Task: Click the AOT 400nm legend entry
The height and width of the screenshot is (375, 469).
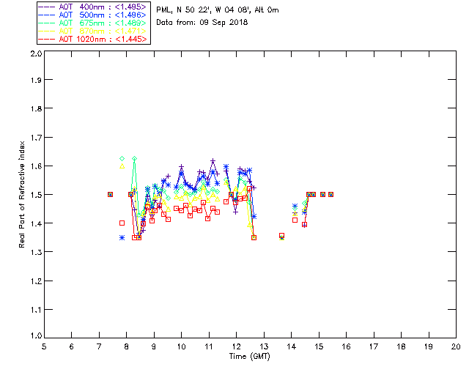Action: coord(93,7)
